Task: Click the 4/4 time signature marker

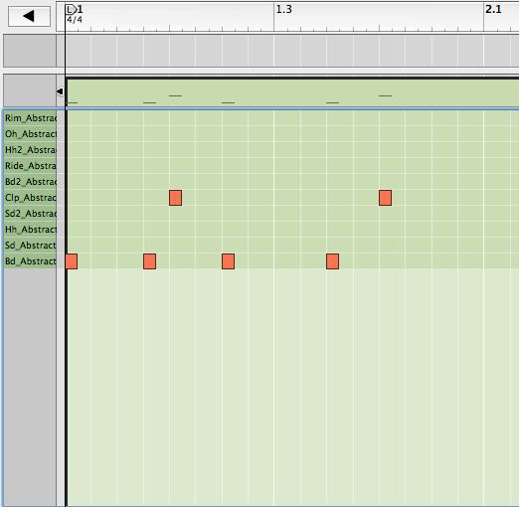Action: [x=75, y=20]
